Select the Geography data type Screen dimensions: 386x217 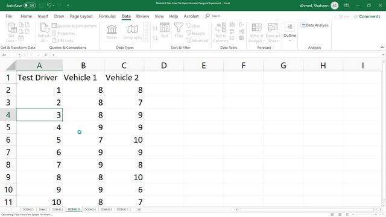(x=133, y=32)
